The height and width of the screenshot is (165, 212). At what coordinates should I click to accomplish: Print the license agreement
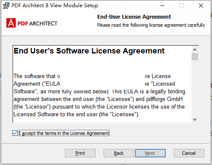[x=80, y=153]
